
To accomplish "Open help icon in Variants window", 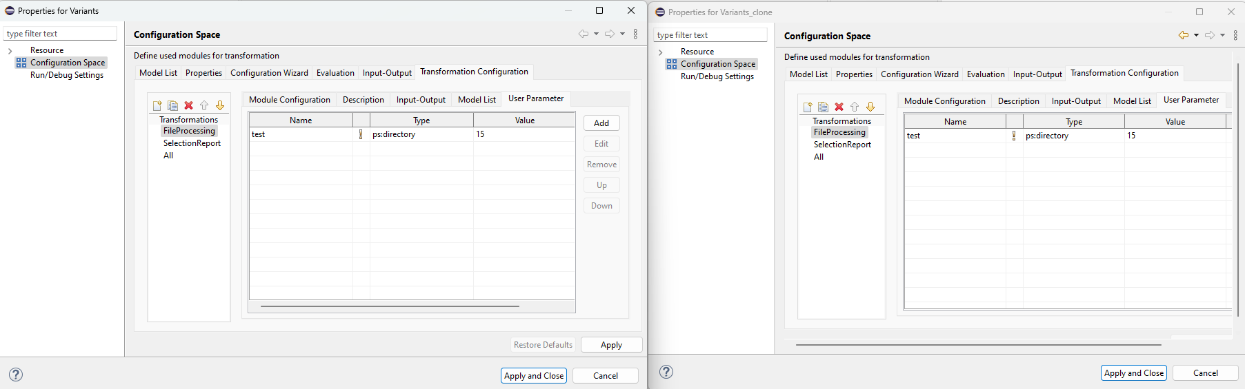I will pos(16,375).
